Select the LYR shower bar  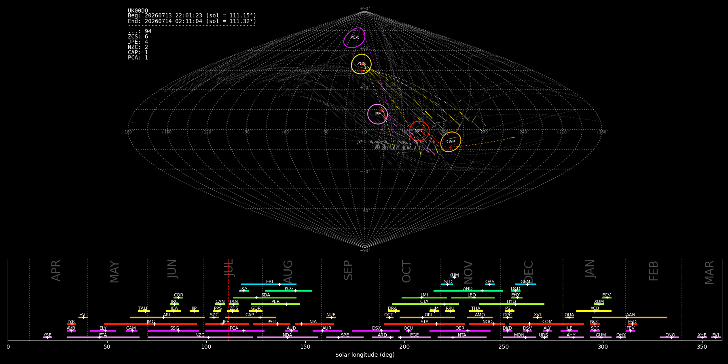click(71, 324)
